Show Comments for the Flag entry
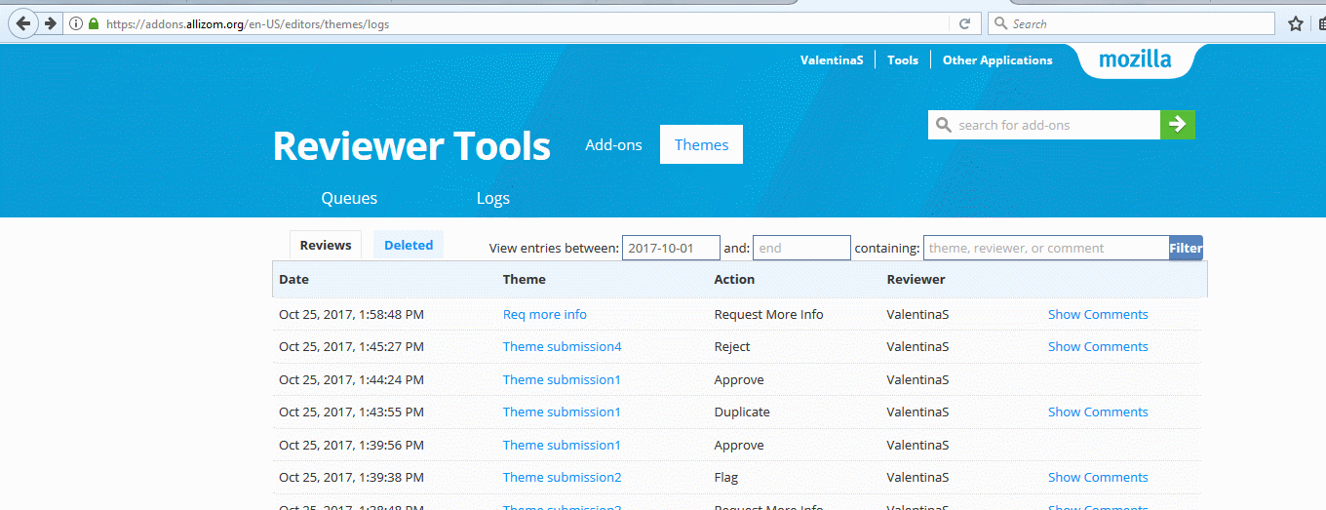Image resolution: width=1326 pixels, height=510 pixels. pyautogui.click(x=1098, y=477)
